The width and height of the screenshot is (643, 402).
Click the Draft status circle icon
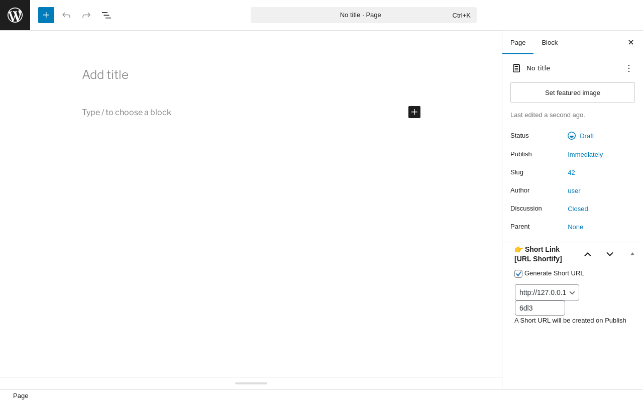pos(572,136)
